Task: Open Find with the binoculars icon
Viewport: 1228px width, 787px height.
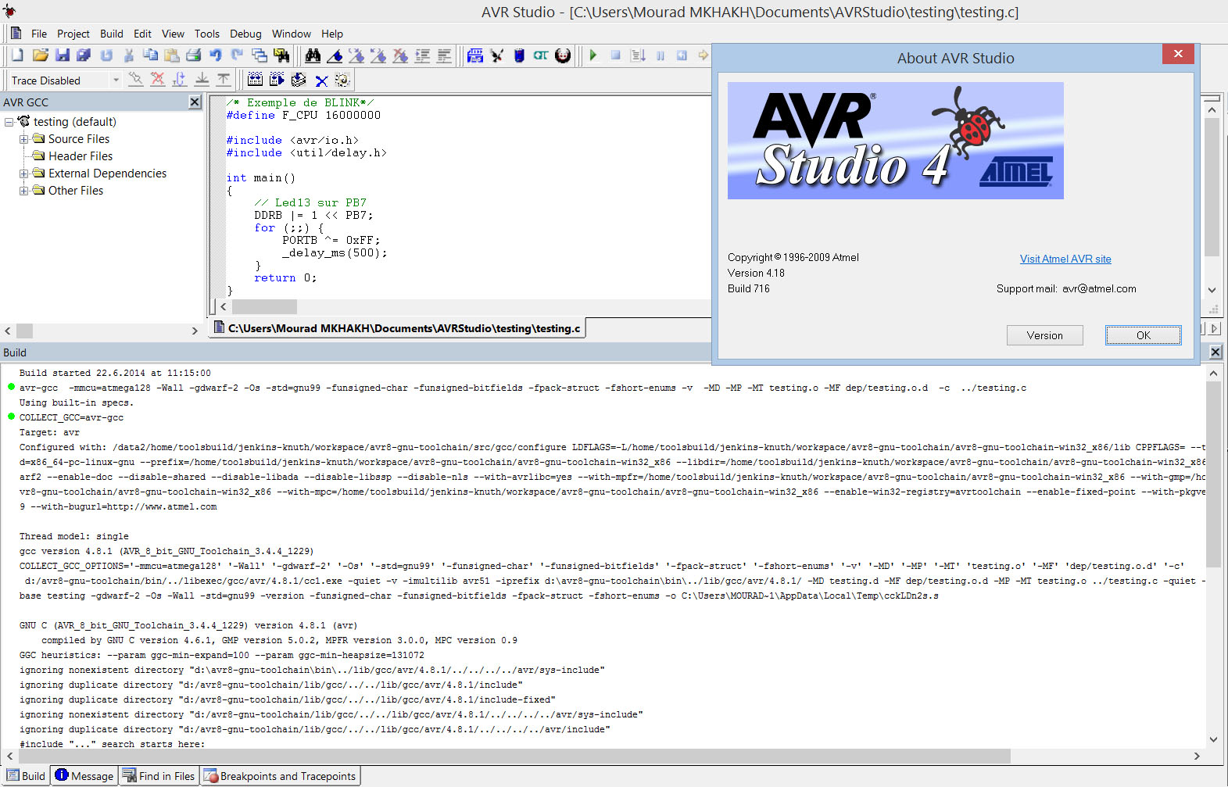Action: 313,55
